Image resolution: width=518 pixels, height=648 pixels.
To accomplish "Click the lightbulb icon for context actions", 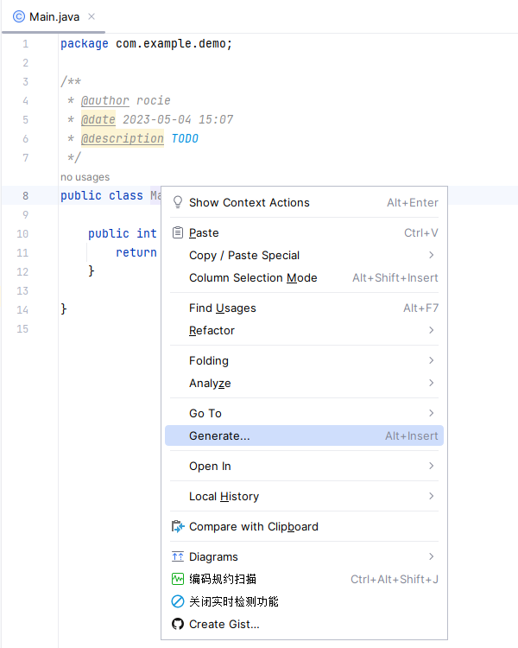I will tap(178, 202).
